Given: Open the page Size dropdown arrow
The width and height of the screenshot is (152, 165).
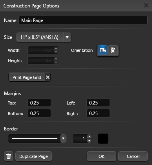Looking at the screenshot, I should [x=67, y=37].
